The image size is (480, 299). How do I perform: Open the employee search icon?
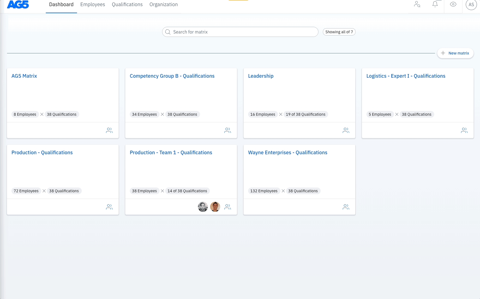tap(417, 4)
